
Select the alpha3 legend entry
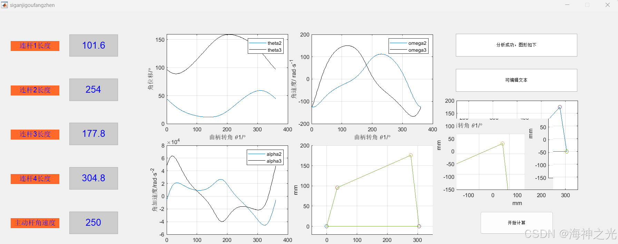265,161
